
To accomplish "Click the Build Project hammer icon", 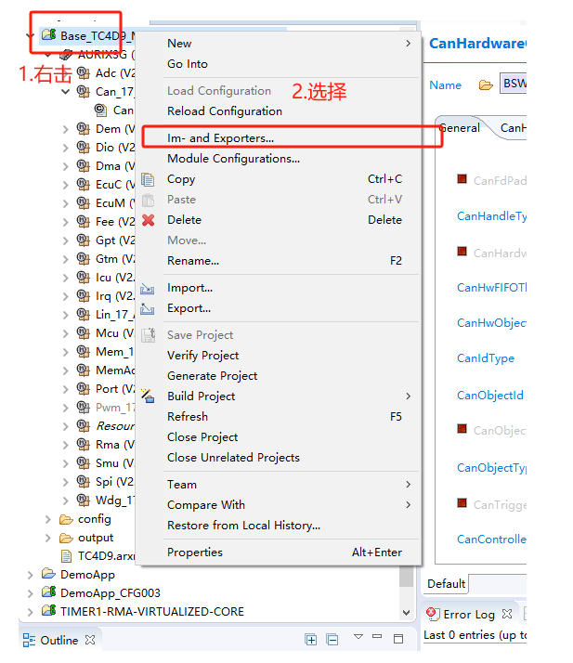I will (148, 396).
